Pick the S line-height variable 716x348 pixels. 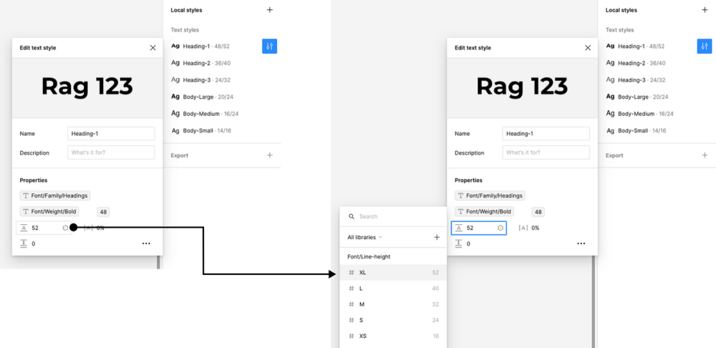392,320
